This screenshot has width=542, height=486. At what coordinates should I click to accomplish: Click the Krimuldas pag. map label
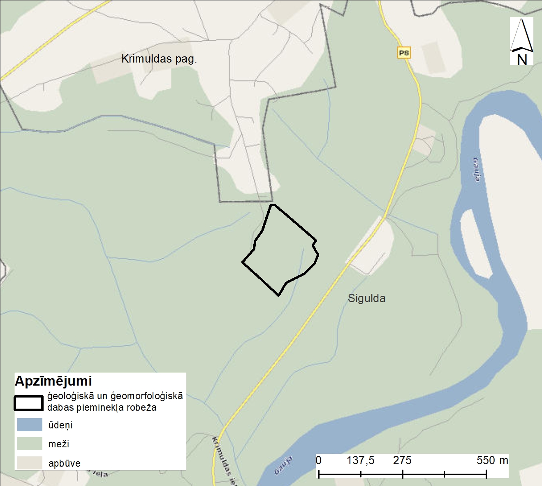pyautogui.click(x=159, y=59)
